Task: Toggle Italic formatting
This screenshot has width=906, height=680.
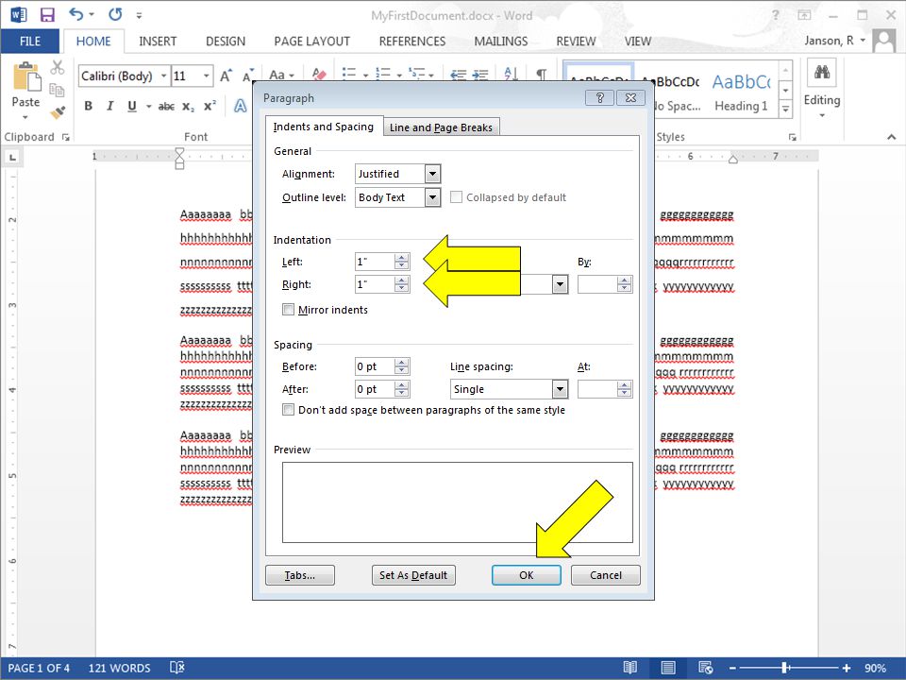Action: (x=109, y=106)
